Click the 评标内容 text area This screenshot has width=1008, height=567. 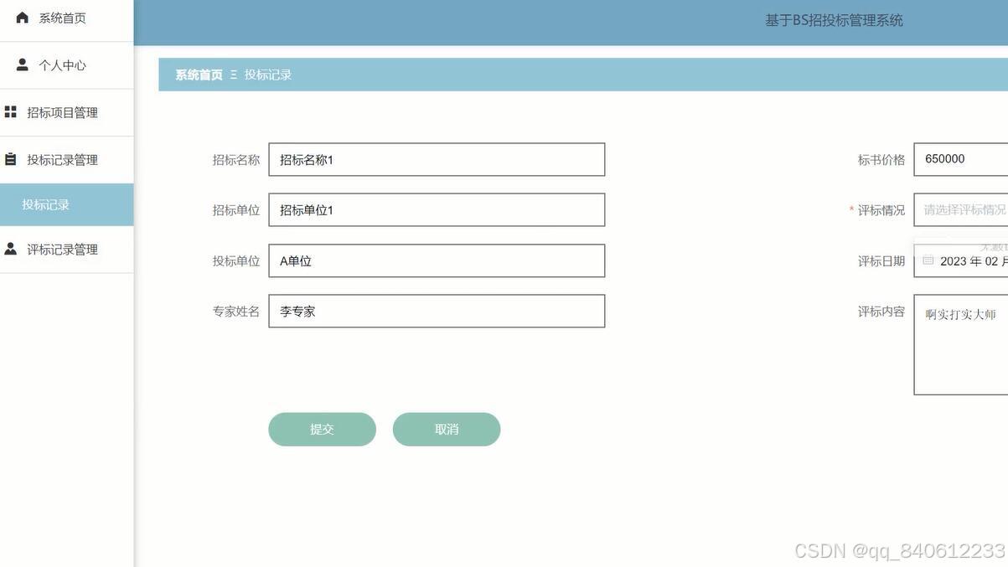point(960,344)
